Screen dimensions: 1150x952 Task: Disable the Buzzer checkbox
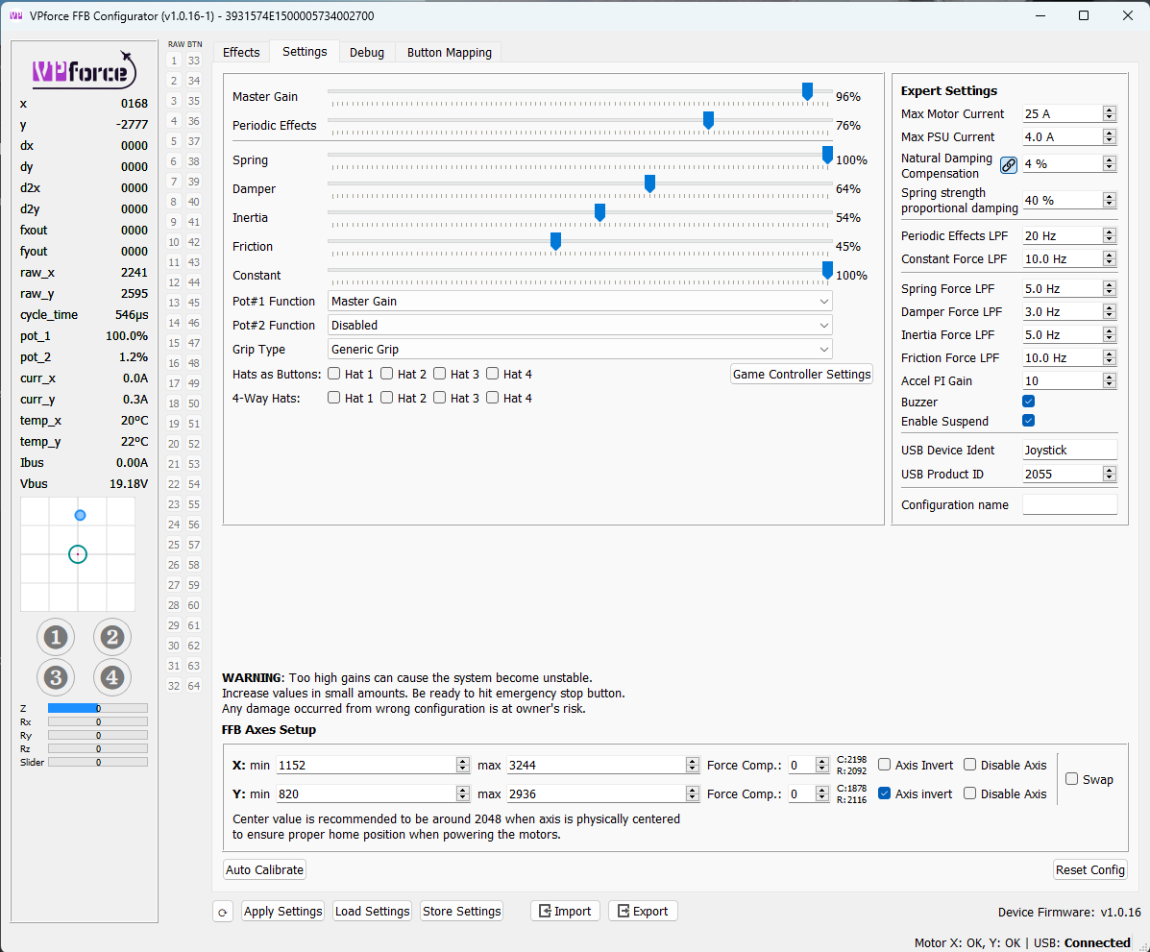(x=1029, y=402)
